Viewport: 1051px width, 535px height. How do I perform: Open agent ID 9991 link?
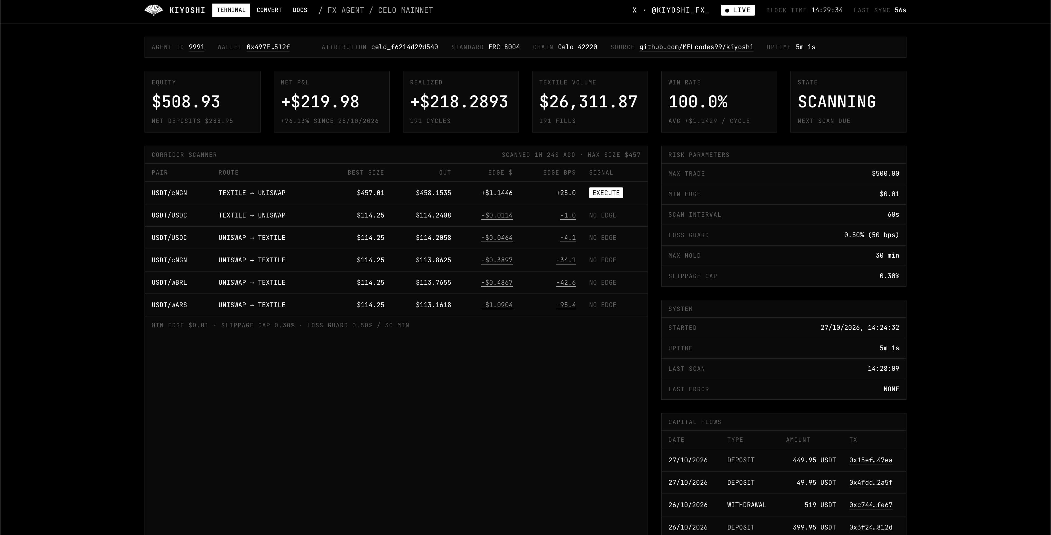coord(196,47)
